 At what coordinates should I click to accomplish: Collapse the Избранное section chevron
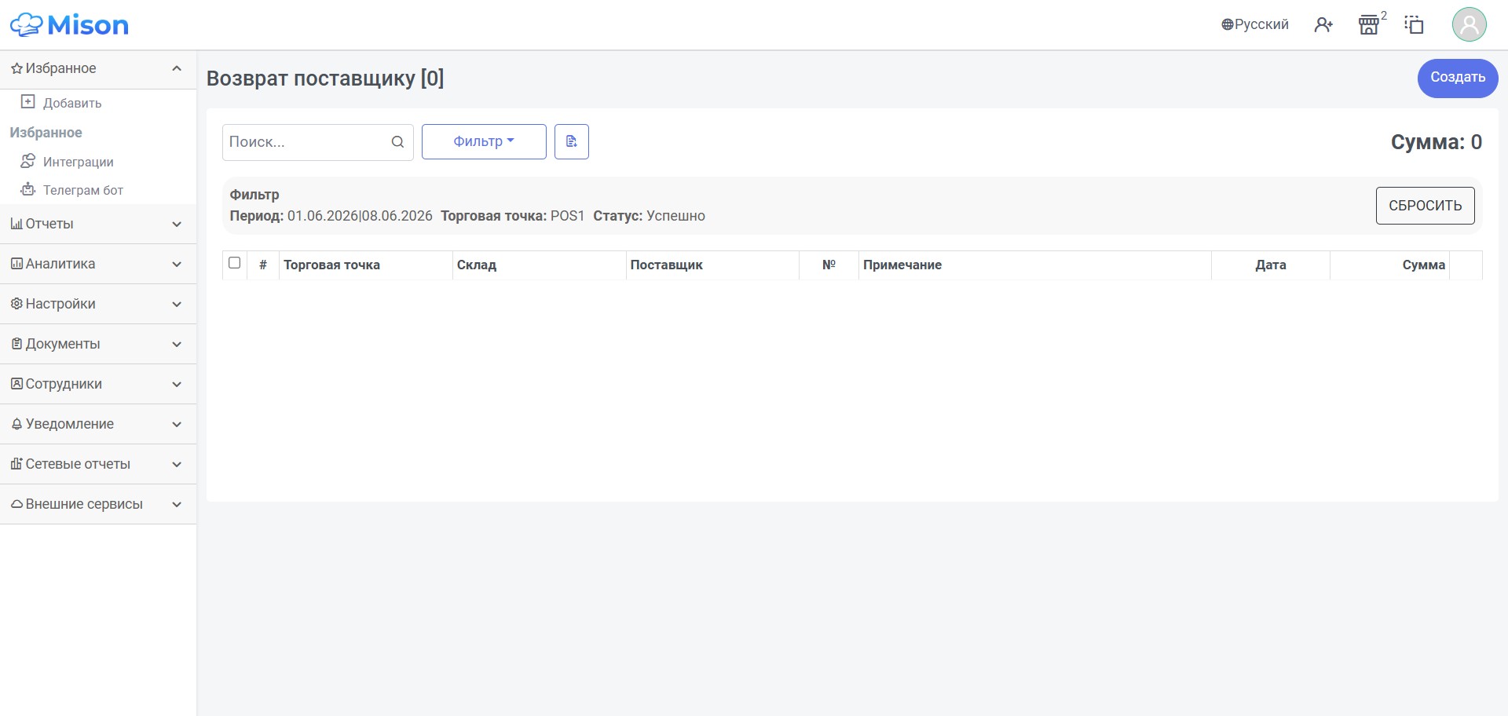pos(177,68)
